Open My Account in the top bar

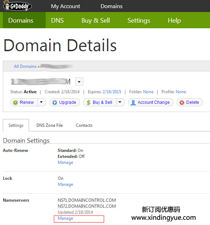pyautogui.click(x=66, y=6)
